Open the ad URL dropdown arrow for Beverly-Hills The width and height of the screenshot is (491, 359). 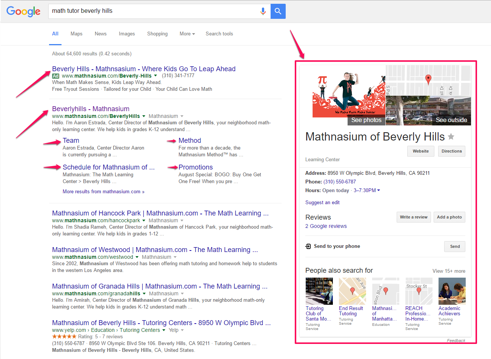tap(155, 76)
